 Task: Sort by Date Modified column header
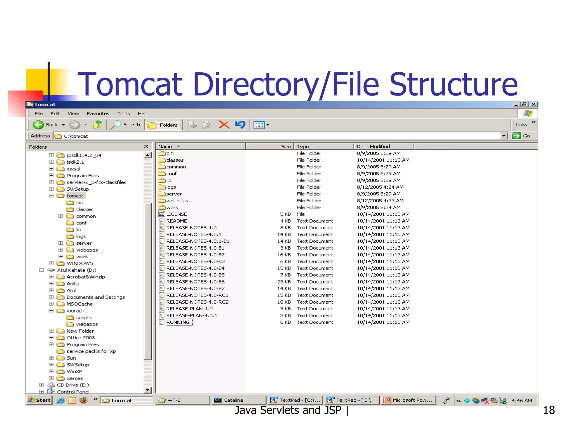point(384,146)
